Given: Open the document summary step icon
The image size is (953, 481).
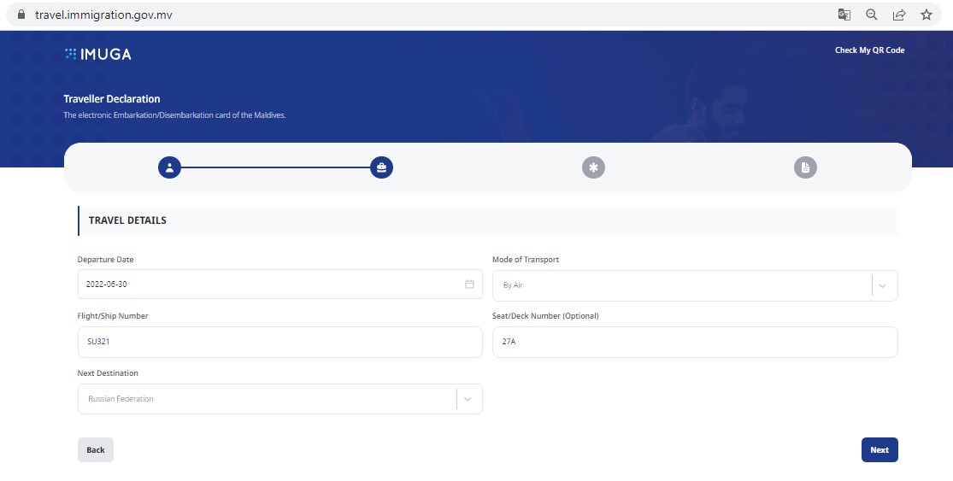Looking at the screenshot, I should coord(805,167).
